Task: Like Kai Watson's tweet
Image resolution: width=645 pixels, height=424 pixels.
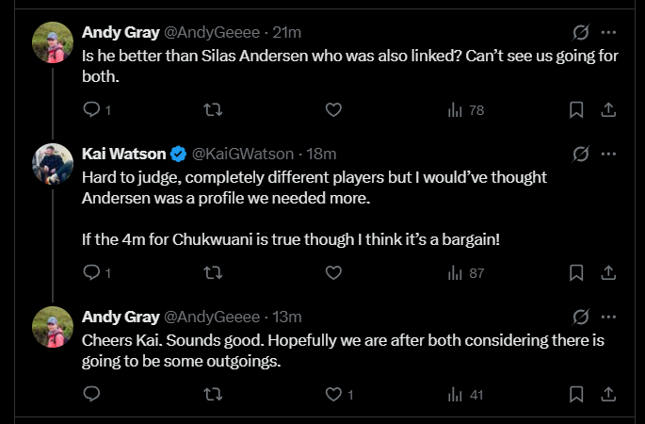Action: tap(332, 273)
